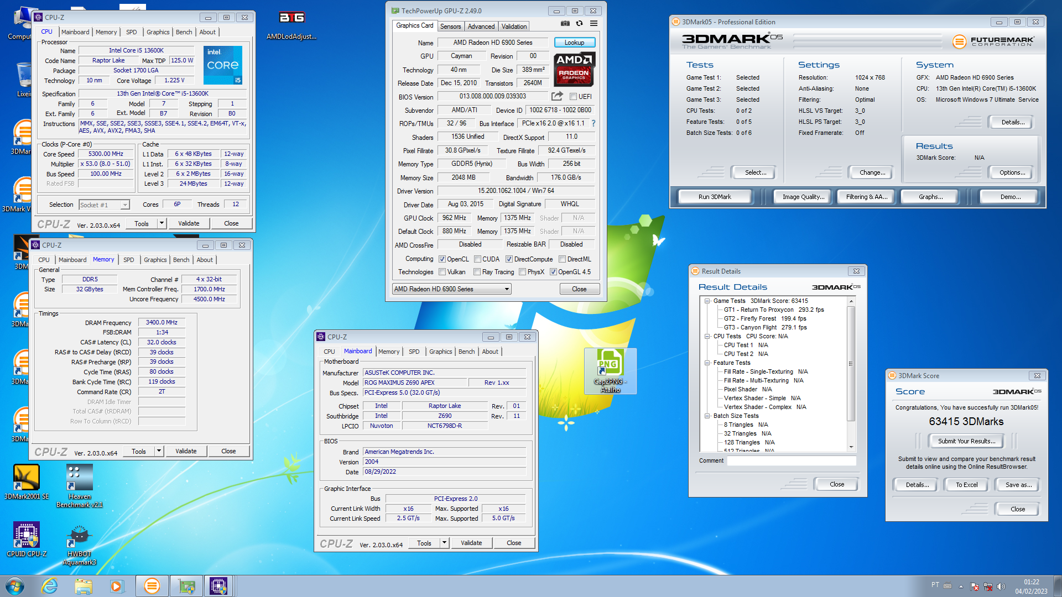The image size is (1062, 597).
Task: Open the Cap2PNG shortcut on the desktop
Action: pyautogui.click(x=610, y=370)
